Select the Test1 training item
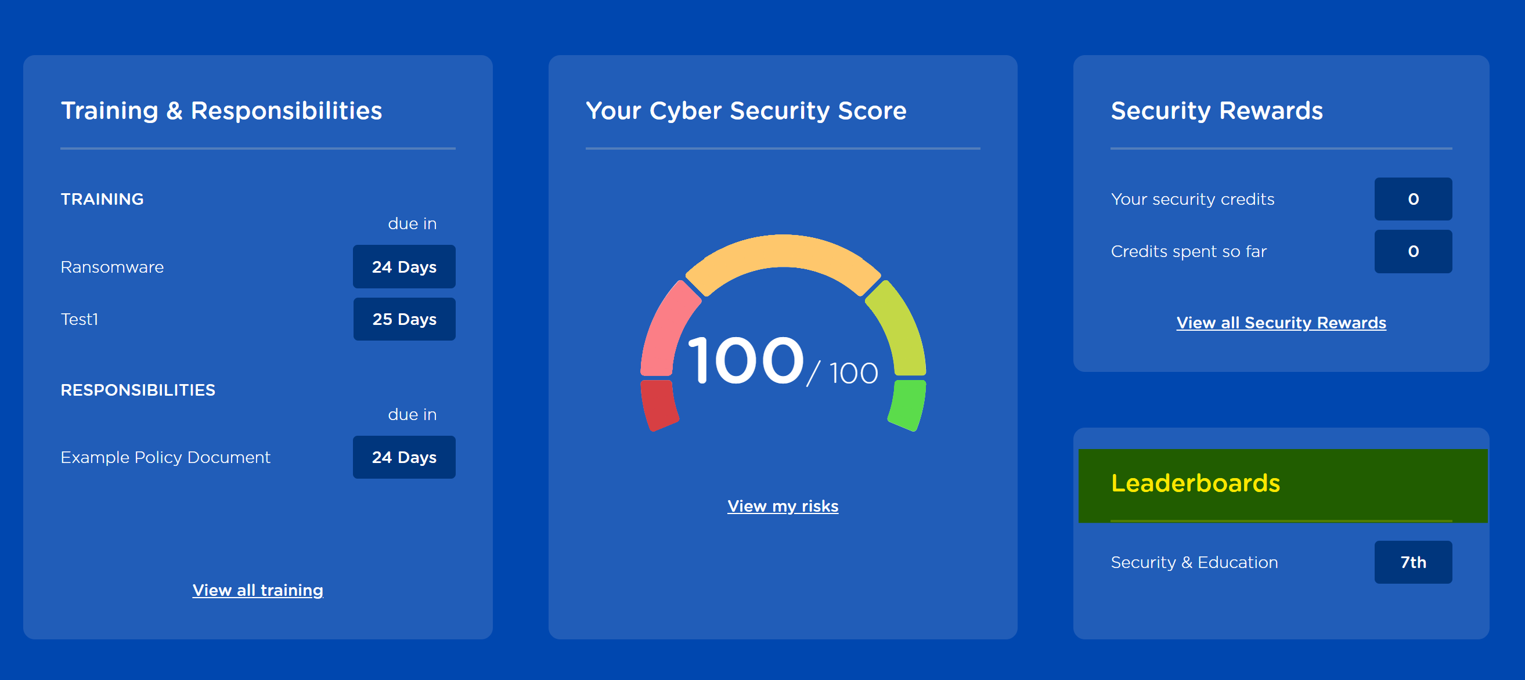 tap(80, 319)
